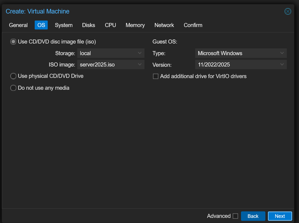Expand the ISO image dropdown
This screenshot has width=299, height=223.
coord(140,65)
